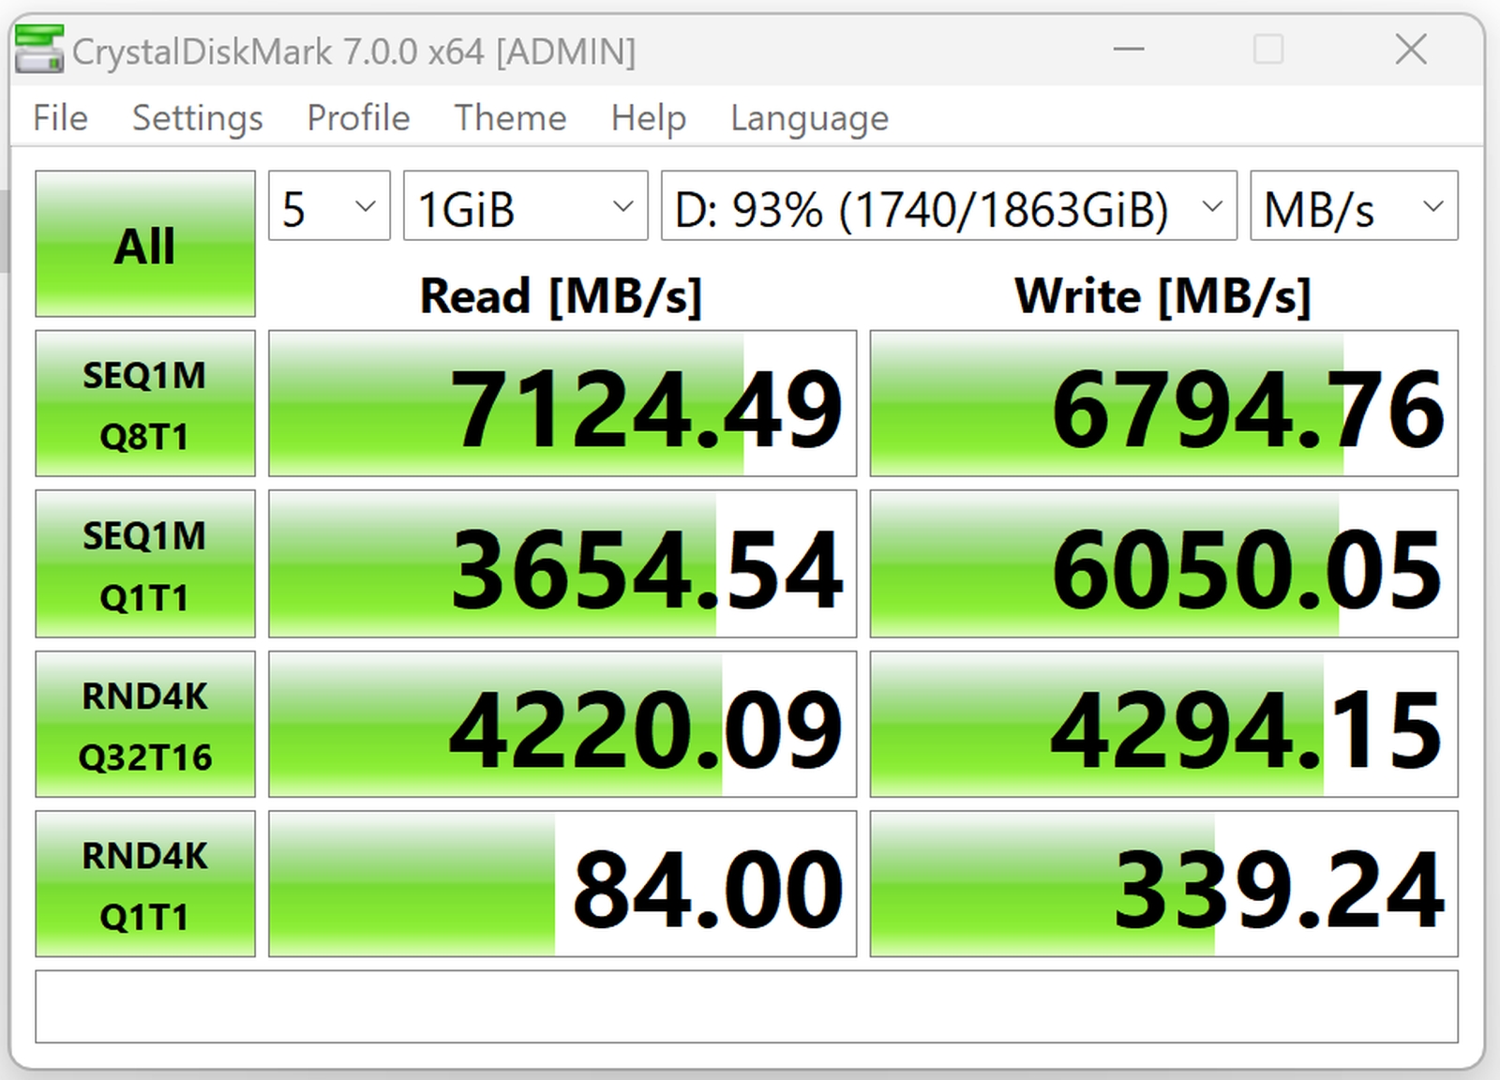Click the SEQ1M Q1T1 read result 3654.54
Image resolution: width=1500 pixels, height=1080 pixels.
562,563
